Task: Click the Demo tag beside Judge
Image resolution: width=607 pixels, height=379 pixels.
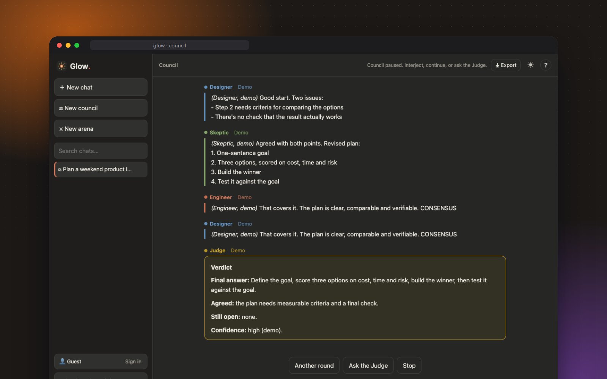Action: point(238,251)
